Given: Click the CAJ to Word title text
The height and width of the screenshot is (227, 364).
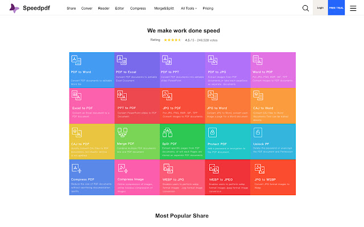Looking at the screenshot, I should 263,108.
